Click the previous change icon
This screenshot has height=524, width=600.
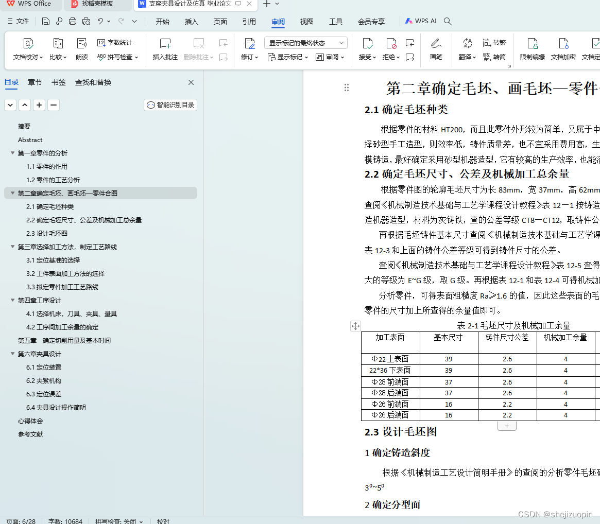tap(410, 42)
